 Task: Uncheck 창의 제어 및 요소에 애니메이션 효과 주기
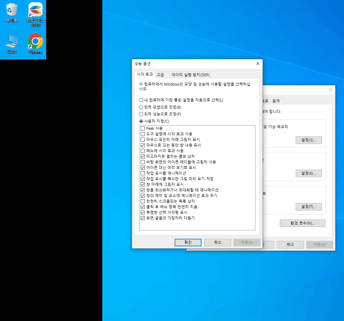pos(143,196)
